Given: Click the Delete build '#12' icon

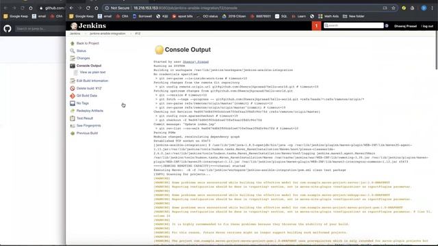Looking at the screenshot, I should 73,88.
